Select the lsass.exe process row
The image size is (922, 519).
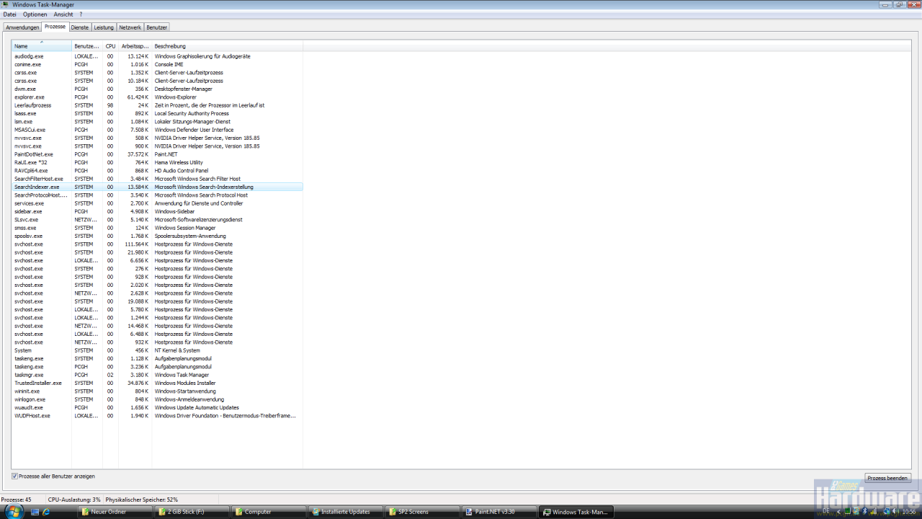click(157, 113)
